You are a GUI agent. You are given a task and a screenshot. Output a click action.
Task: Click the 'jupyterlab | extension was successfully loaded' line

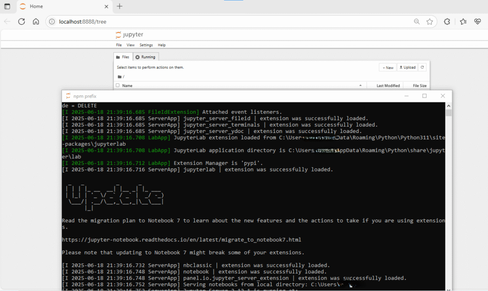tap(197, 170)
